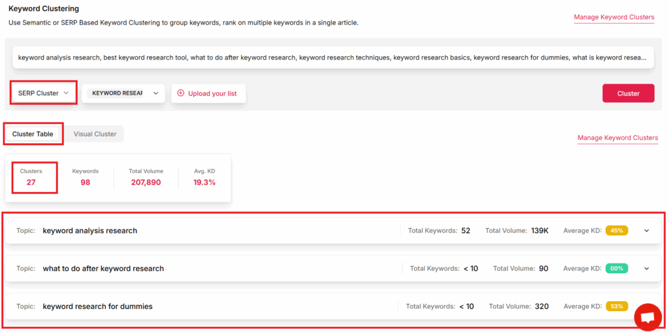Click the topic title keyword research for dummies
The width and height of the screenshot is (669, 332).
(98, 307)
